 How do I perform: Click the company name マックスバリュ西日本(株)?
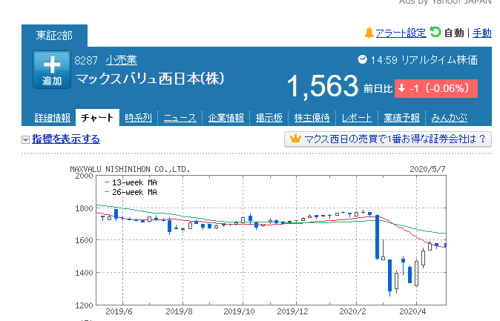pos(150,79)
